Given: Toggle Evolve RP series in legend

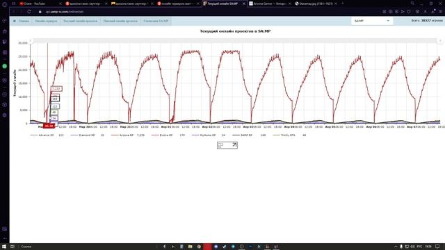Looking at the screenshot, I should [168, 135].
